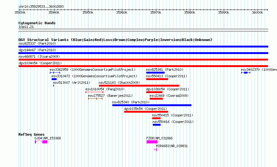Open the dgv1034n54 (Cooper2011) label

tap(40, 63)
